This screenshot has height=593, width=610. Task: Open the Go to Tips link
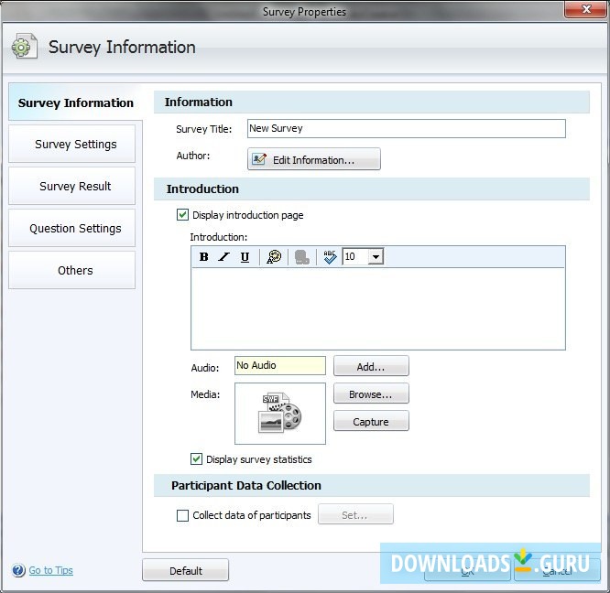pyautogui.click(x=50, y=571)
